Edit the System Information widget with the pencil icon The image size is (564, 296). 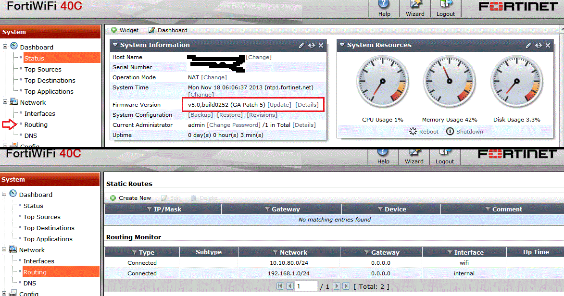coord(301,45)
